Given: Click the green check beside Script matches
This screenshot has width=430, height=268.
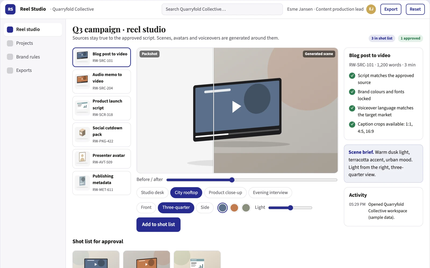Looking at the screenshot, I should pyautogui.click(x=352, y=76).
